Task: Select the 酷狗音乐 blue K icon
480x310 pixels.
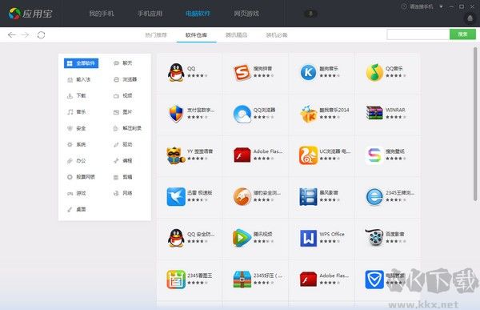Action: (308, 72)
